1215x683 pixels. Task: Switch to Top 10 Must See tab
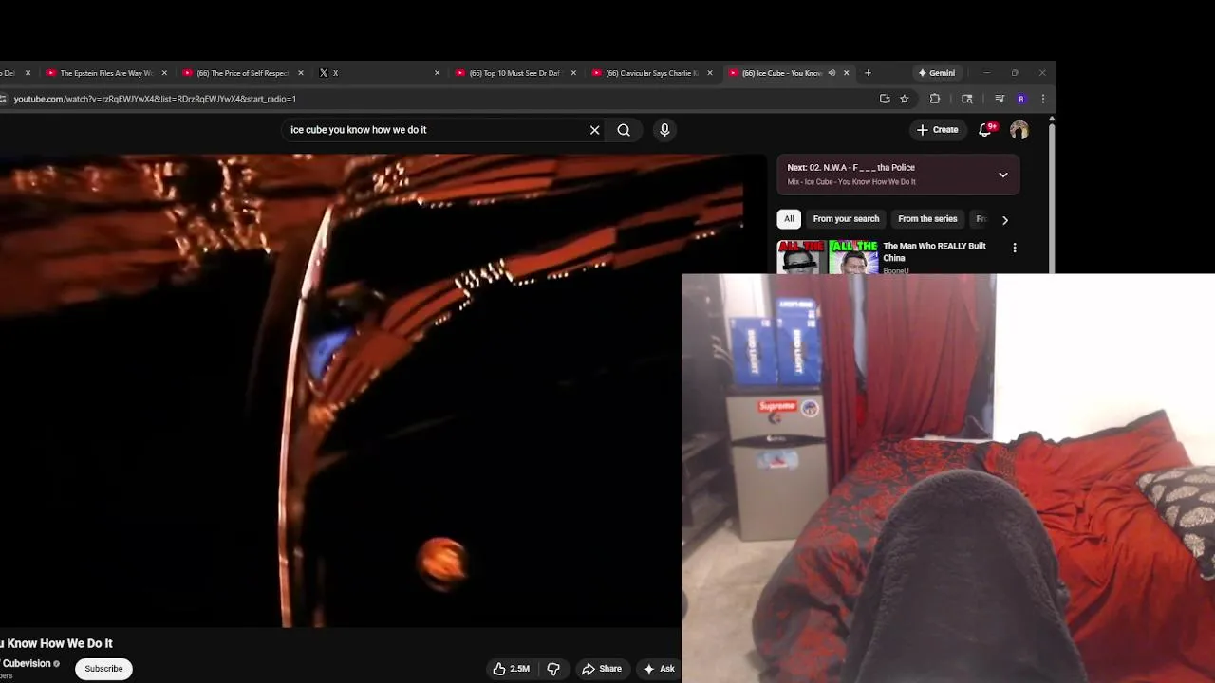click(x=514, y=73)
